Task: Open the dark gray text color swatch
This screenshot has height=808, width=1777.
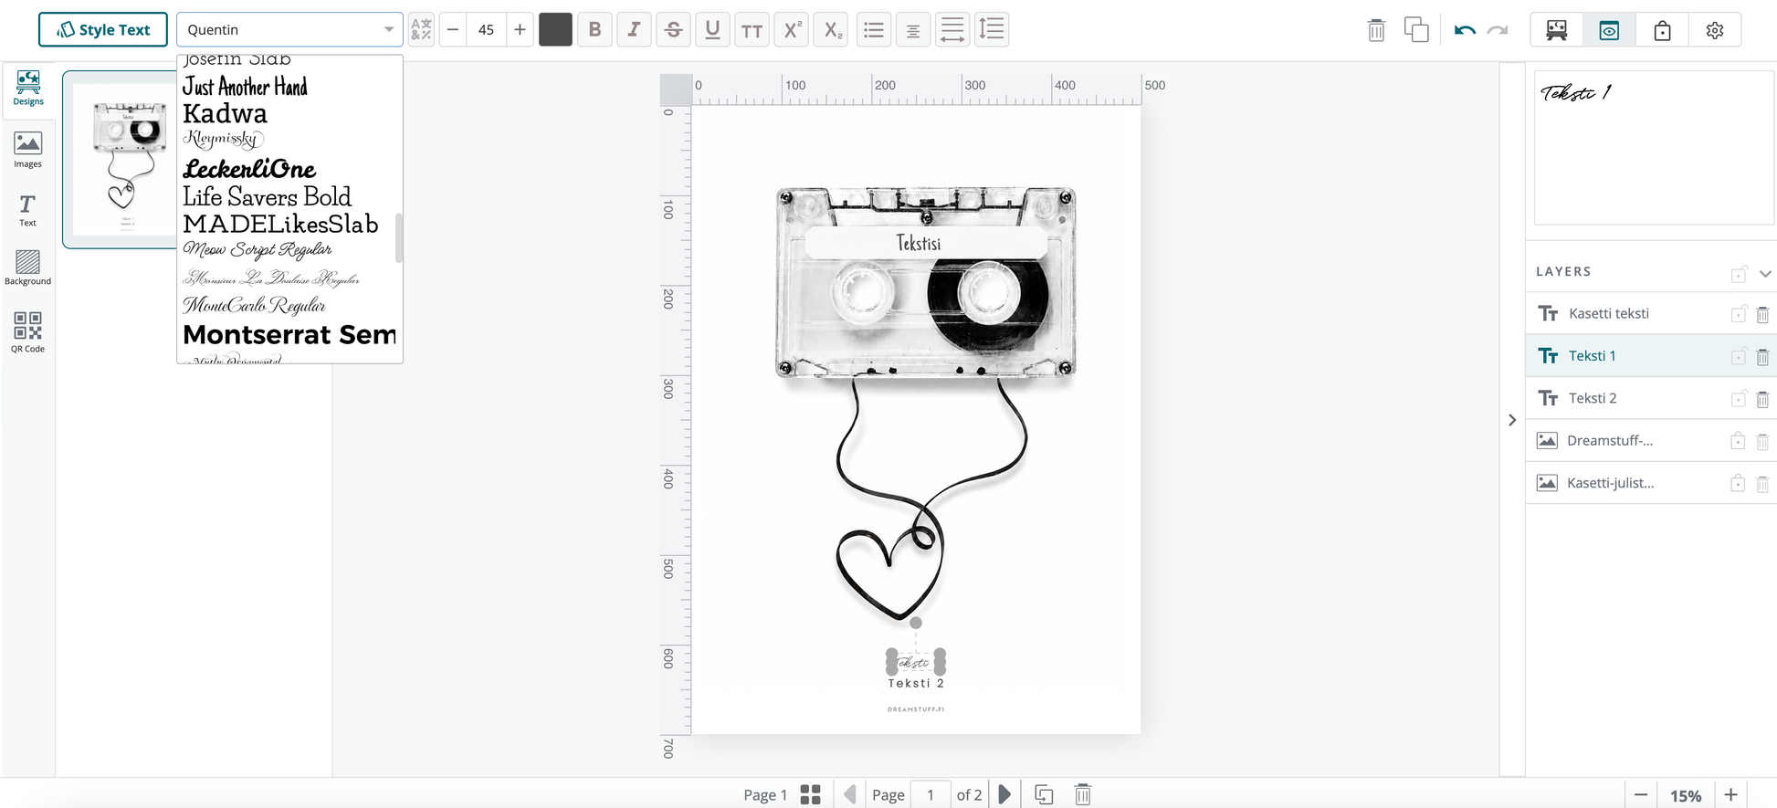Action: 555,29
